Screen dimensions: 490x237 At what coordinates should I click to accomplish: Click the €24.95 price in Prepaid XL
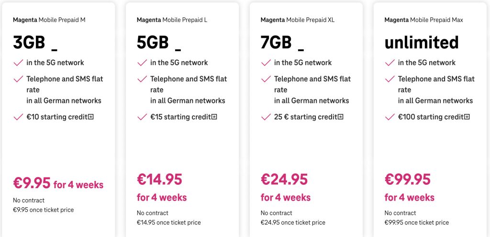coord(284,180)
